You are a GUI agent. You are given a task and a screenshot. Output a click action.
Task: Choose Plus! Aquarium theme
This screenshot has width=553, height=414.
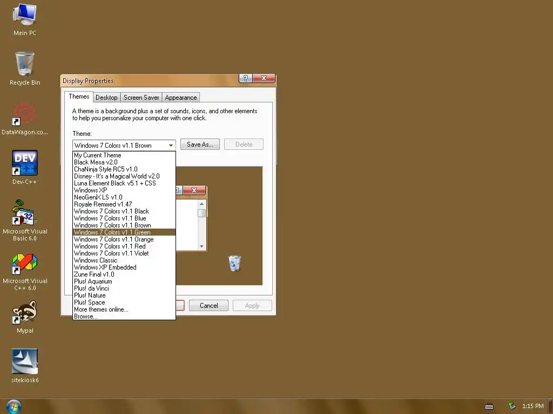(124, 281)
